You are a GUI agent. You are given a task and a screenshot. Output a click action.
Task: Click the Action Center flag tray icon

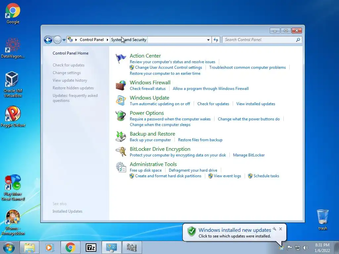click(289, 247)
